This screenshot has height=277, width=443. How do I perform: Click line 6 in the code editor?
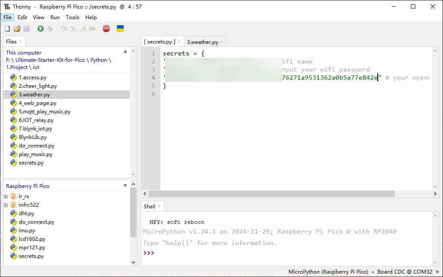296,94
